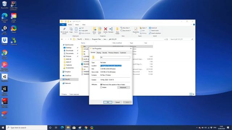The width and height of the screenshot is (232, 130).
Task: Open the address bar history dropdown arrow
Action: tap(165, 39)
